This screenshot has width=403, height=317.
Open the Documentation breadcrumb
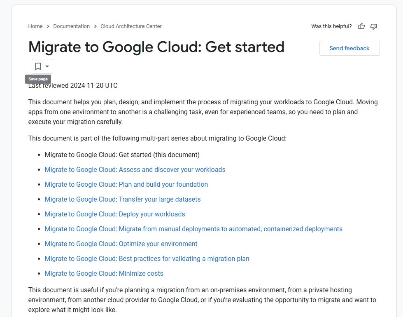(72, 26)
